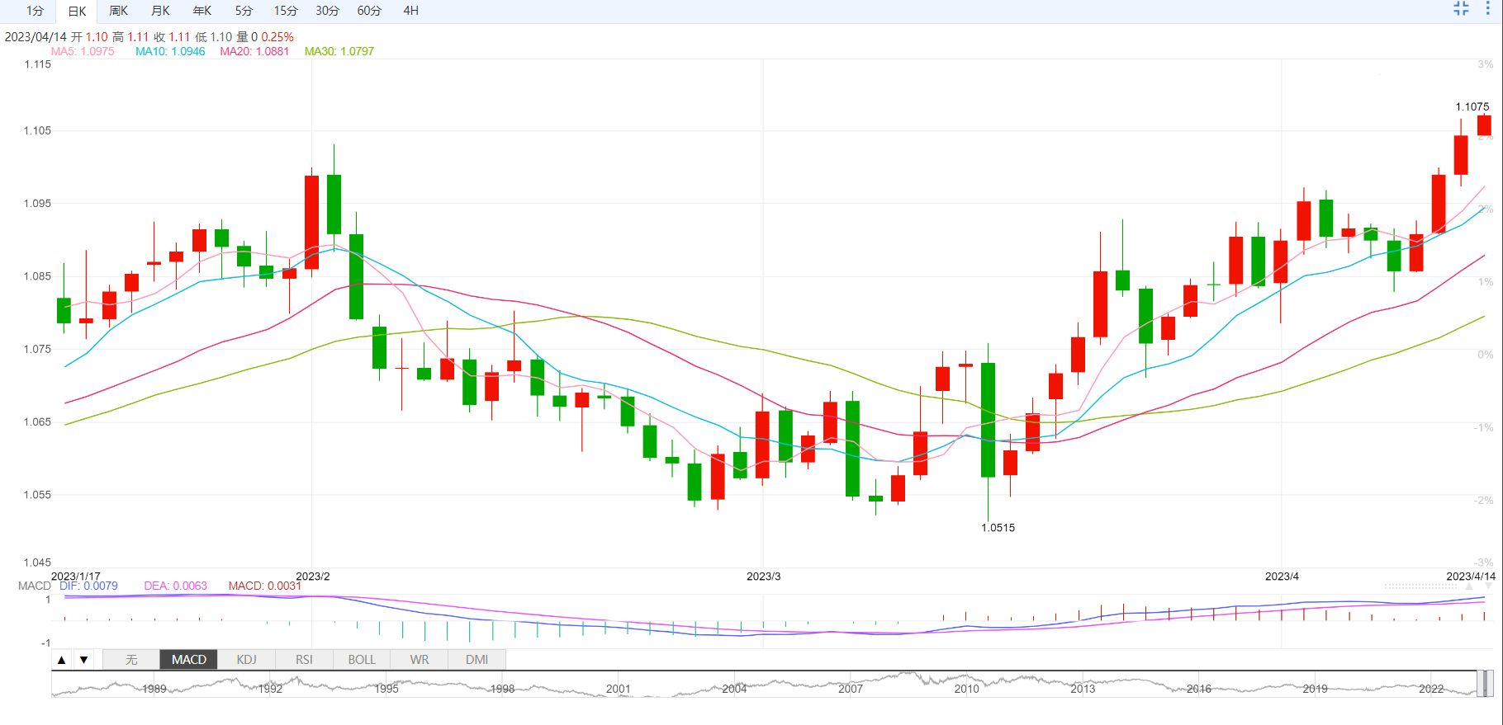Click 2016 on the overview timeline
Viewport: 1503px width, 725px height.
click(1199, 689)
